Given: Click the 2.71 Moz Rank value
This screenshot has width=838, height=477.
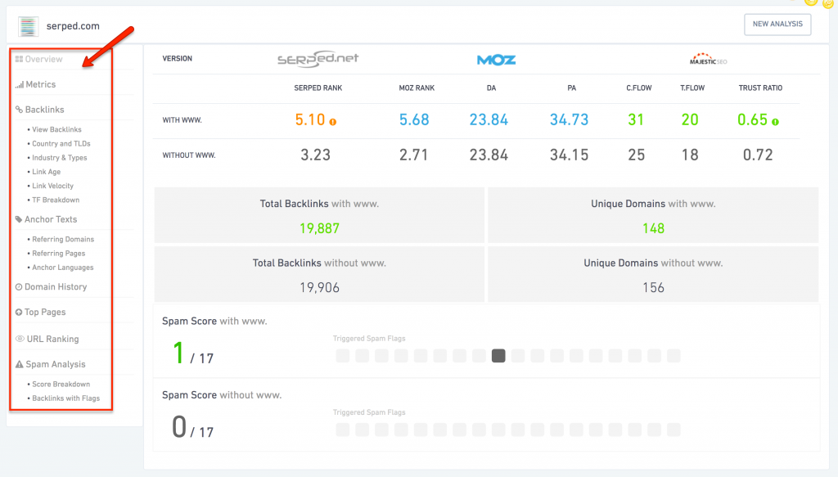Looking at the screenshot, I should tap(413, 155).
